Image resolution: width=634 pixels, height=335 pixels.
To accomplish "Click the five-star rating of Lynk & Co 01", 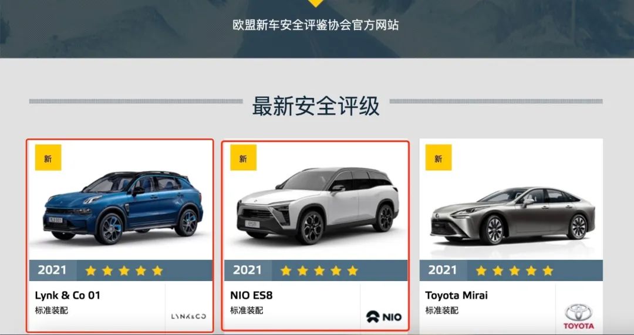I will coord(124,270).
